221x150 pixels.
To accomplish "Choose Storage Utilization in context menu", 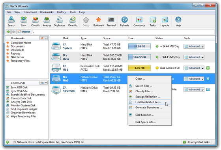I will pos(150,97).
